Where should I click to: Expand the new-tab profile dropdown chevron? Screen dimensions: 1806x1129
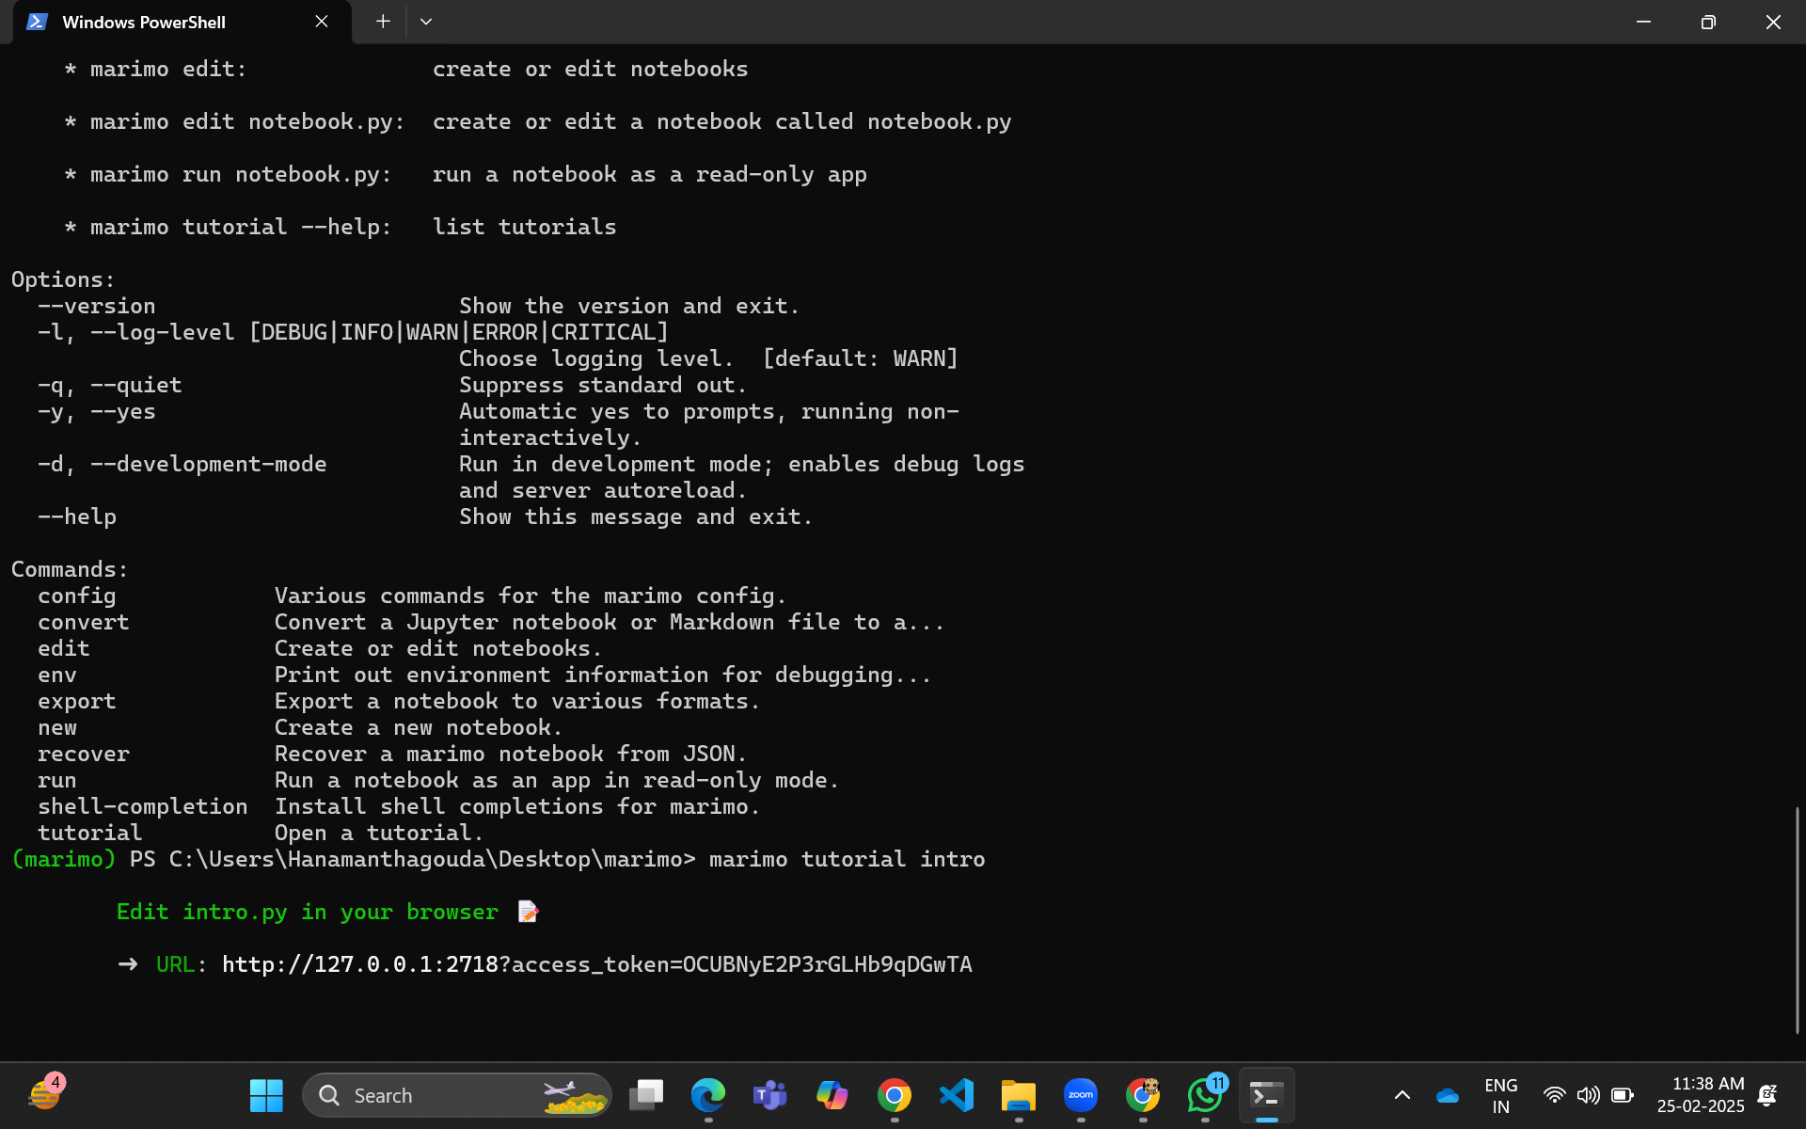tap(426, 21)
